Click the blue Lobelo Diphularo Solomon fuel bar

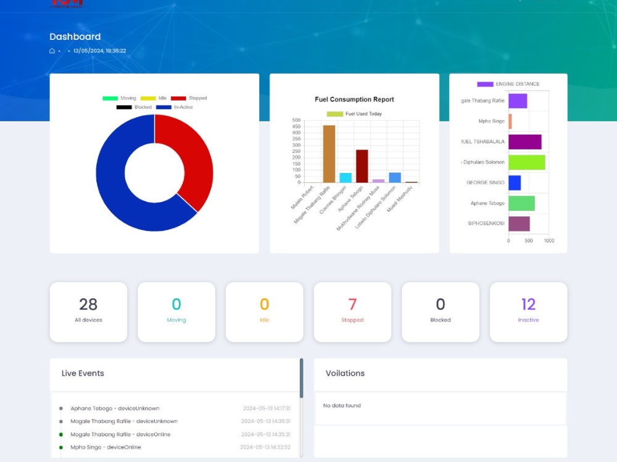point(395,177)
